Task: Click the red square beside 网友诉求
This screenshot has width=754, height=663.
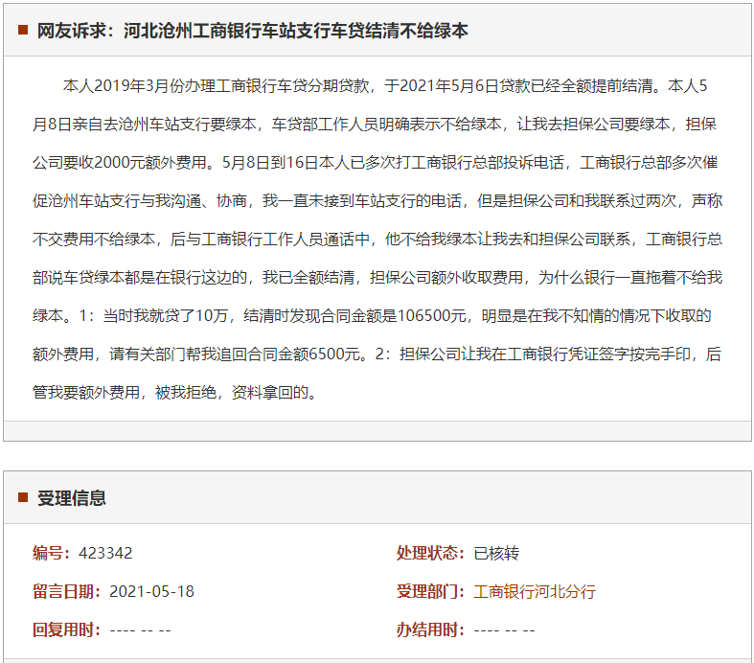Action: pos(23,30)
